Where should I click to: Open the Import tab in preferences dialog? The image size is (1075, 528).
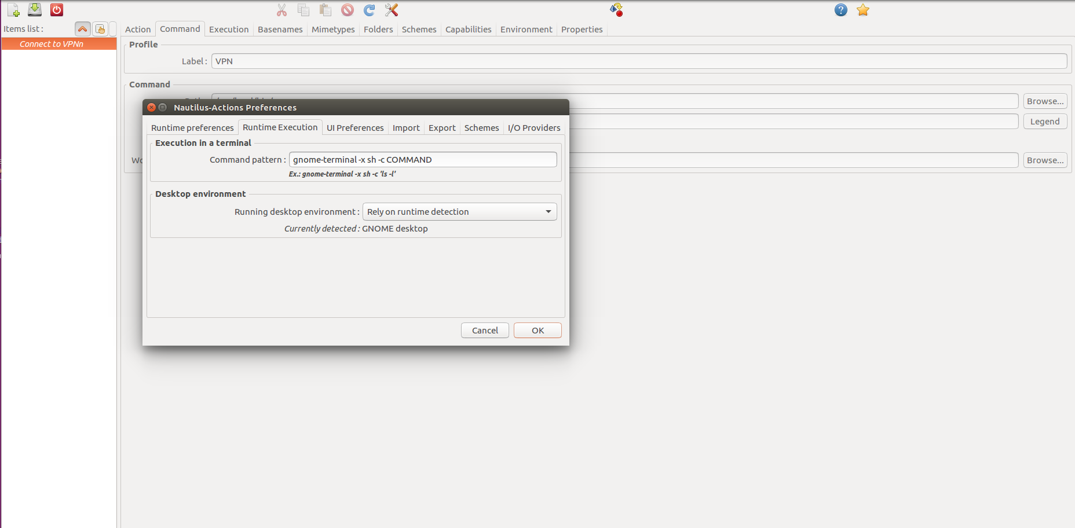406,128
